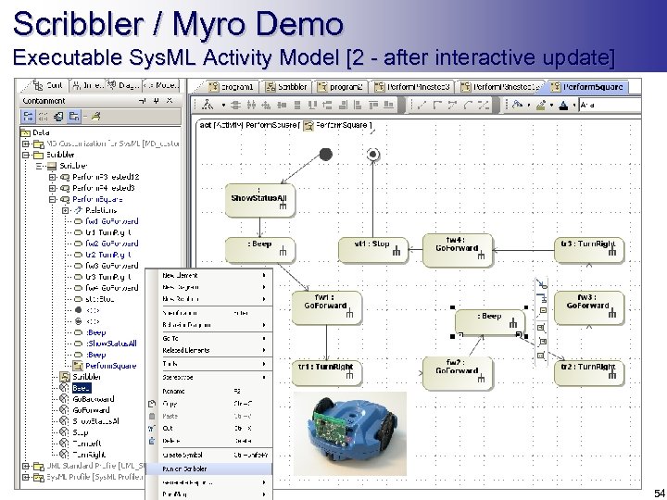667x500 pixels.
Task: Switch to the Scribbler diagram tab
Action: (286, 87)
